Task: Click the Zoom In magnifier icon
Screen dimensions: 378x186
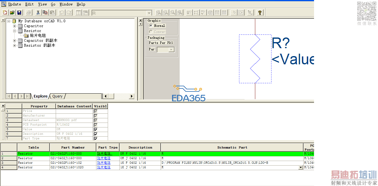Action: (x=159, y=13)
